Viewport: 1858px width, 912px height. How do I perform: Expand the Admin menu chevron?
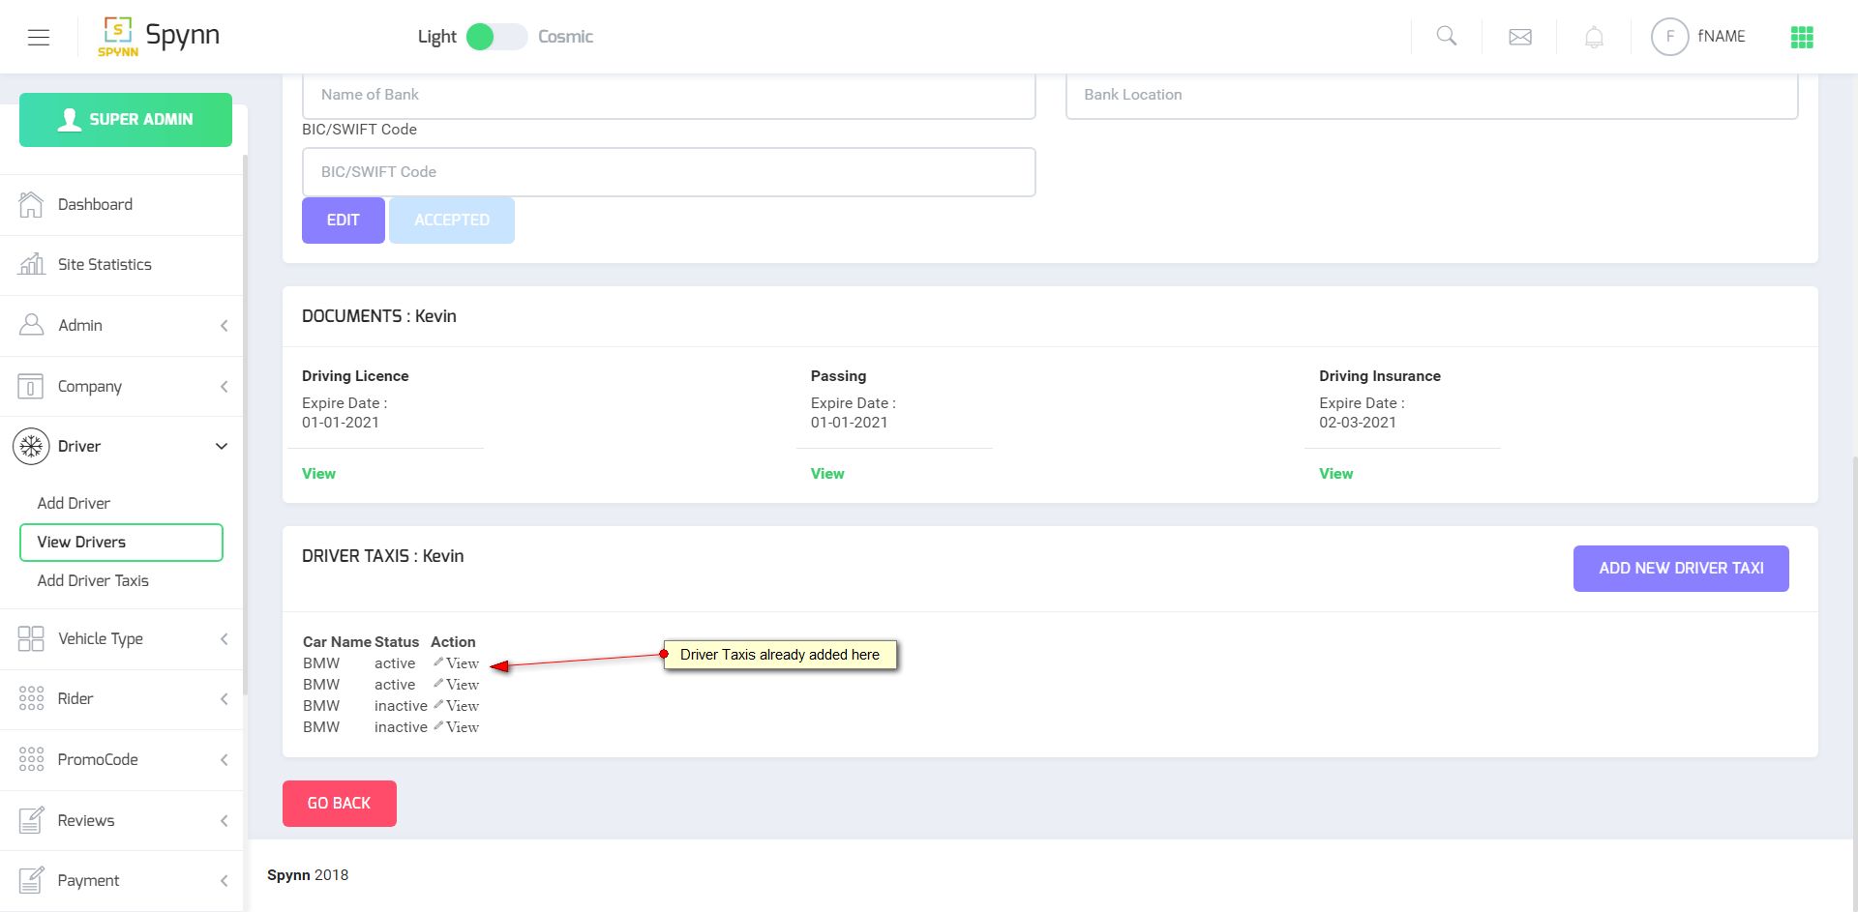[224, 326]
